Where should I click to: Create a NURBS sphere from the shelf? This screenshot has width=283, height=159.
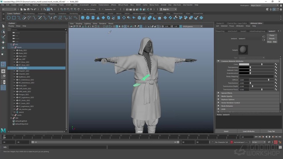(x=83, y=18)
